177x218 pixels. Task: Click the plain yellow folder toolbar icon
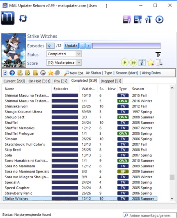[35, 73]
